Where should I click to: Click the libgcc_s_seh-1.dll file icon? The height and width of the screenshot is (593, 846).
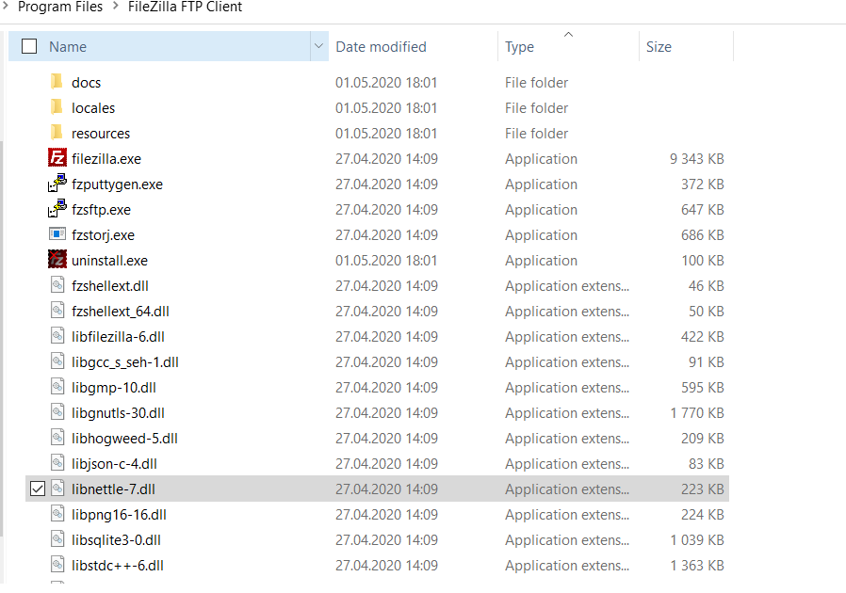(x=57, y=361)
